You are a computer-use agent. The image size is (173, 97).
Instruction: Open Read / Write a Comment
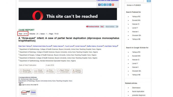63,71
